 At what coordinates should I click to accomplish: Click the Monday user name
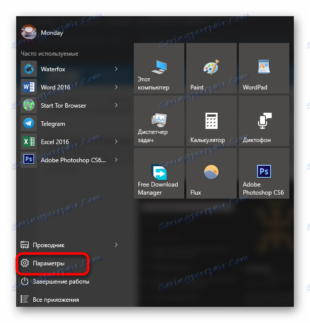(x=52, y=33)
